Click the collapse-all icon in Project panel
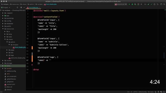This screenshot has height=93, width=166. [17, 7]
